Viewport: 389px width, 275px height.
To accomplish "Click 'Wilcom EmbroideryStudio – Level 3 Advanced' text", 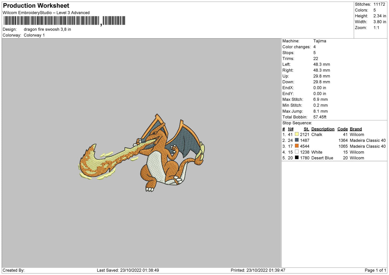I will pos(46,13).
